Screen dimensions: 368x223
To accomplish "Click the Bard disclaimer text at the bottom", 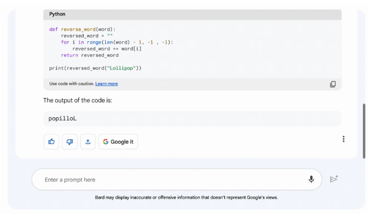I will pyautogui.click(x=186, y=197).
